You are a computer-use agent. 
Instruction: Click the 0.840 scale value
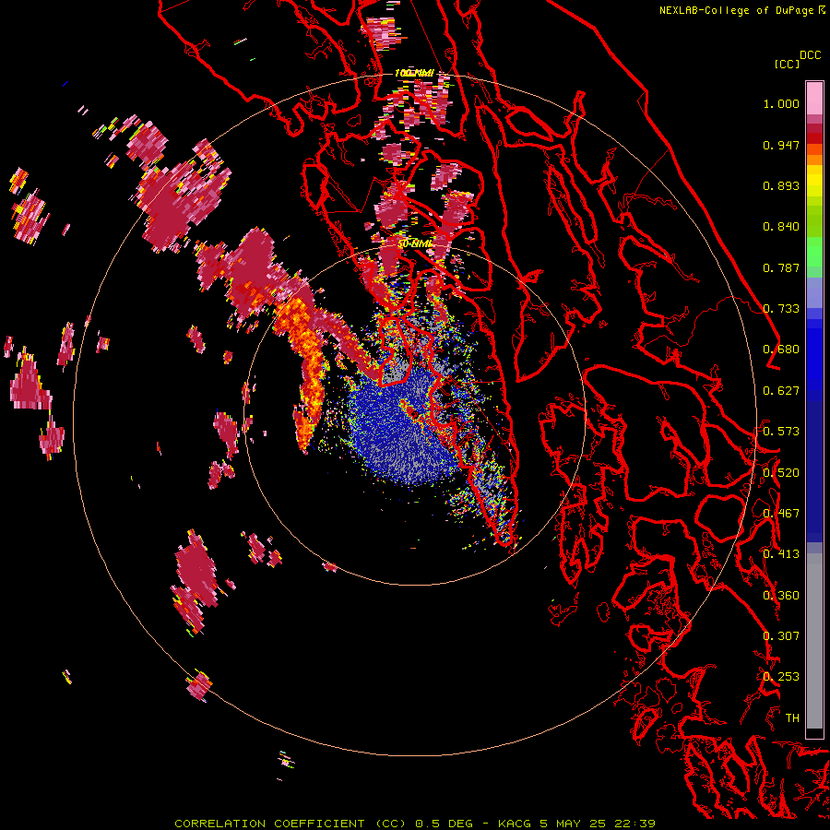781,227
